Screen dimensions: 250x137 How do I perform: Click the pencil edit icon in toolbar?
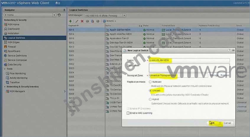77,21
